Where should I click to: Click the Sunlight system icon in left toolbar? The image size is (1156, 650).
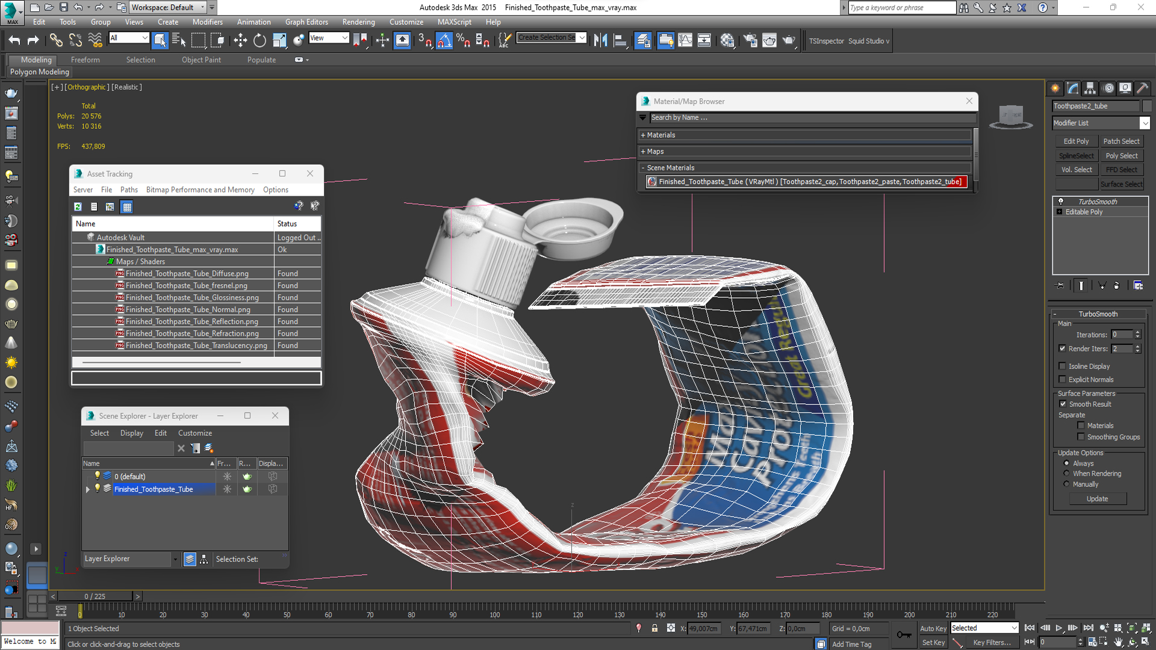tap(11, 362)
